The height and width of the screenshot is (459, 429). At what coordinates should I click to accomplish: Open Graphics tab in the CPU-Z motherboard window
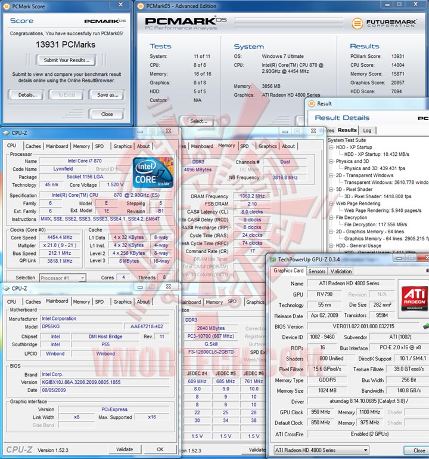click(x=123, y=302)
